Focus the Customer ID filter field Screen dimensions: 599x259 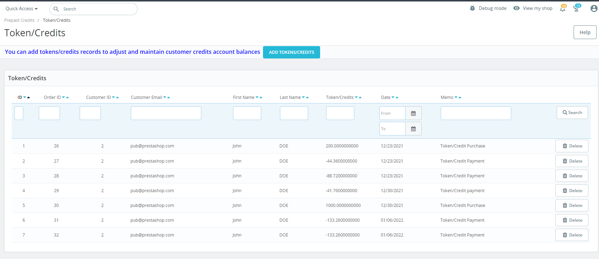pyautogui.click(x=90, y=113)
